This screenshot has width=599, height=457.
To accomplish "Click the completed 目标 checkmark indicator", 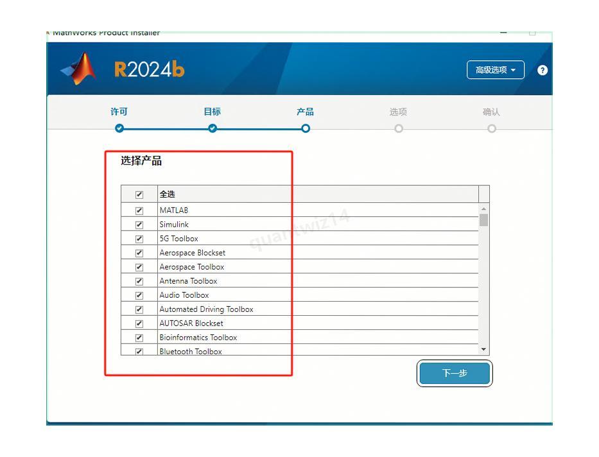I will coord(212,128).
